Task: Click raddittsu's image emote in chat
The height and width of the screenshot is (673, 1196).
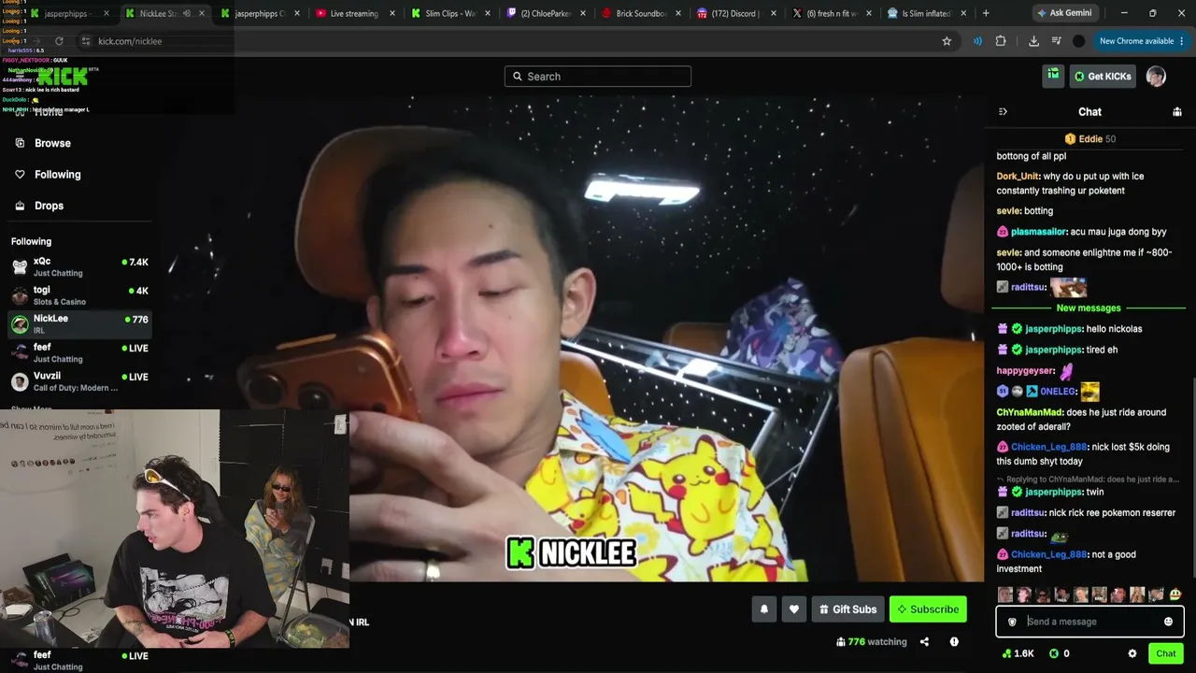Action: click(x=1068, y=287)
